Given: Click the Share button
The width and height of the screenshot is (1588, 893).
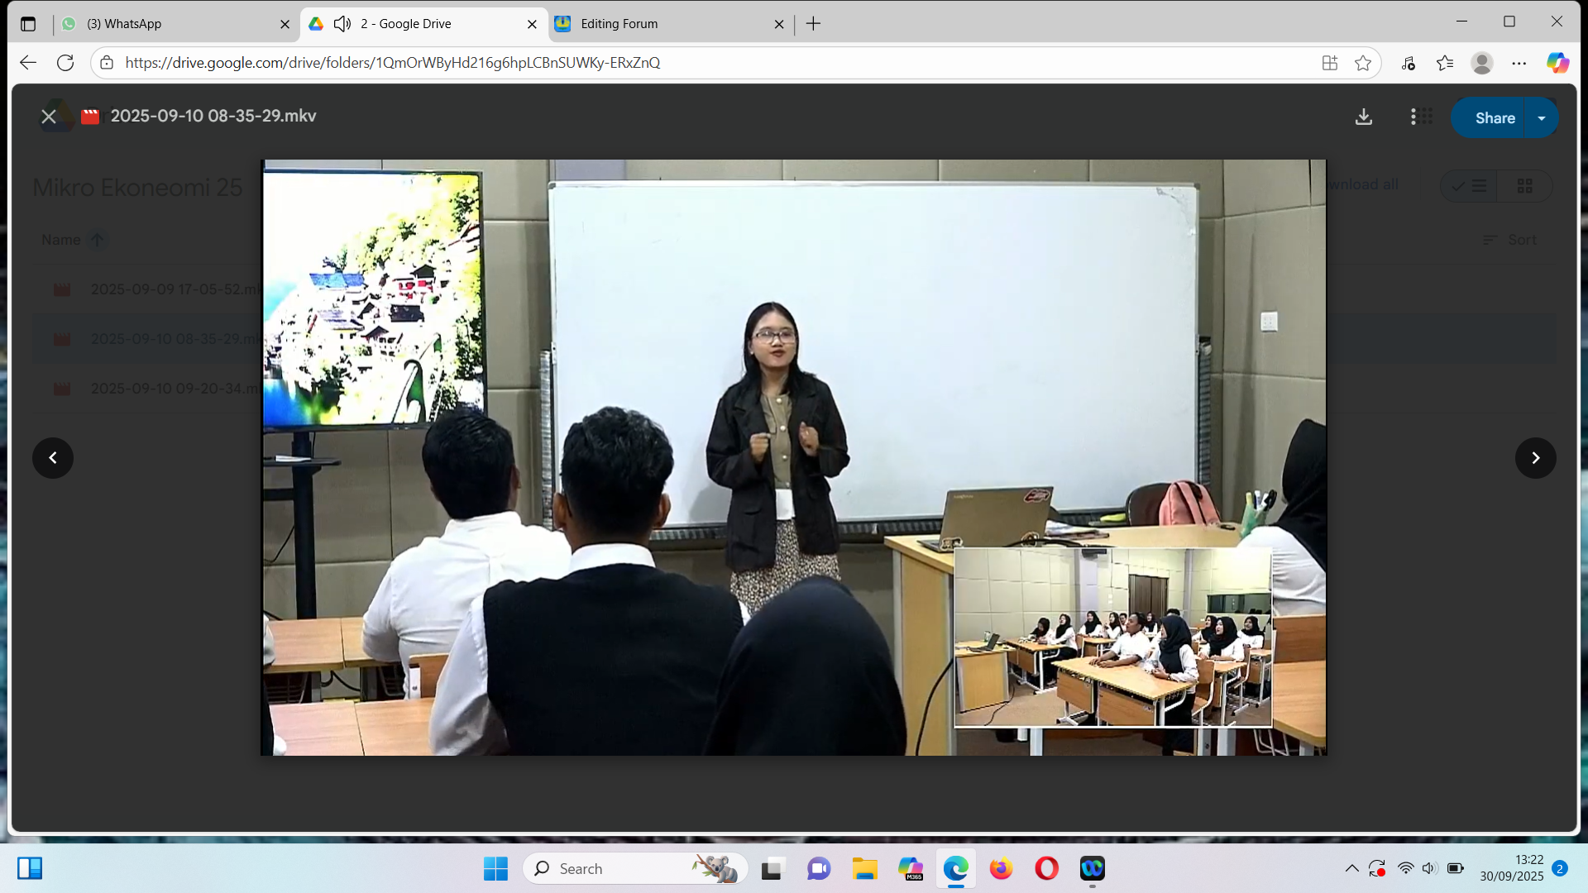Looking at the screenshot, I should [x=1494, y=118].
